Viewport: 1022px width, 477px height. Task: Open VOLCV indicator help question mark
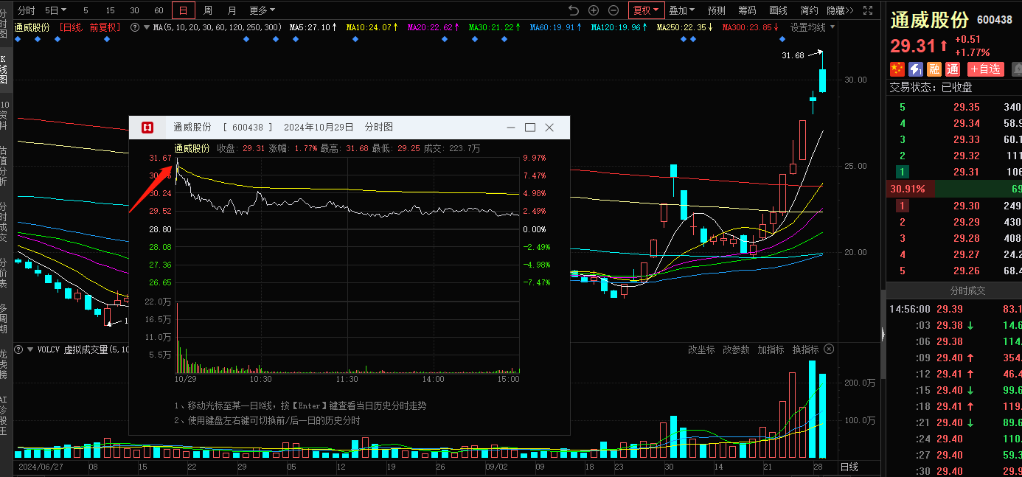coord(19,349)
